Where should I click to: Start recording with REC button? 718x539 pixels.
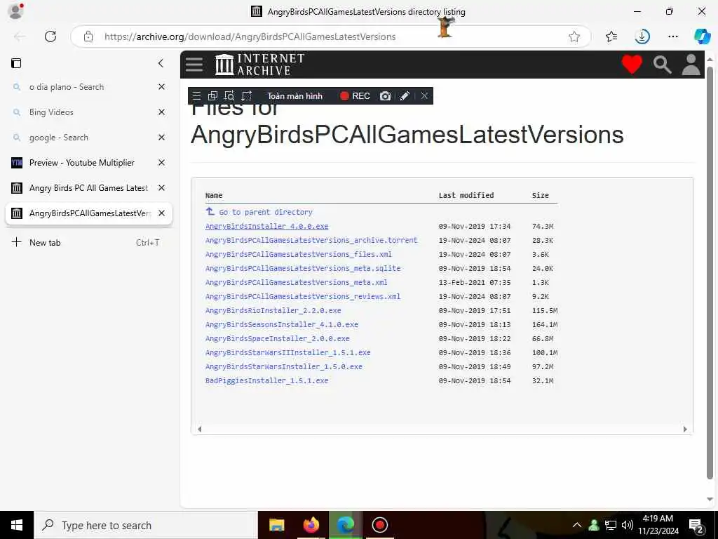click(355, 95)
